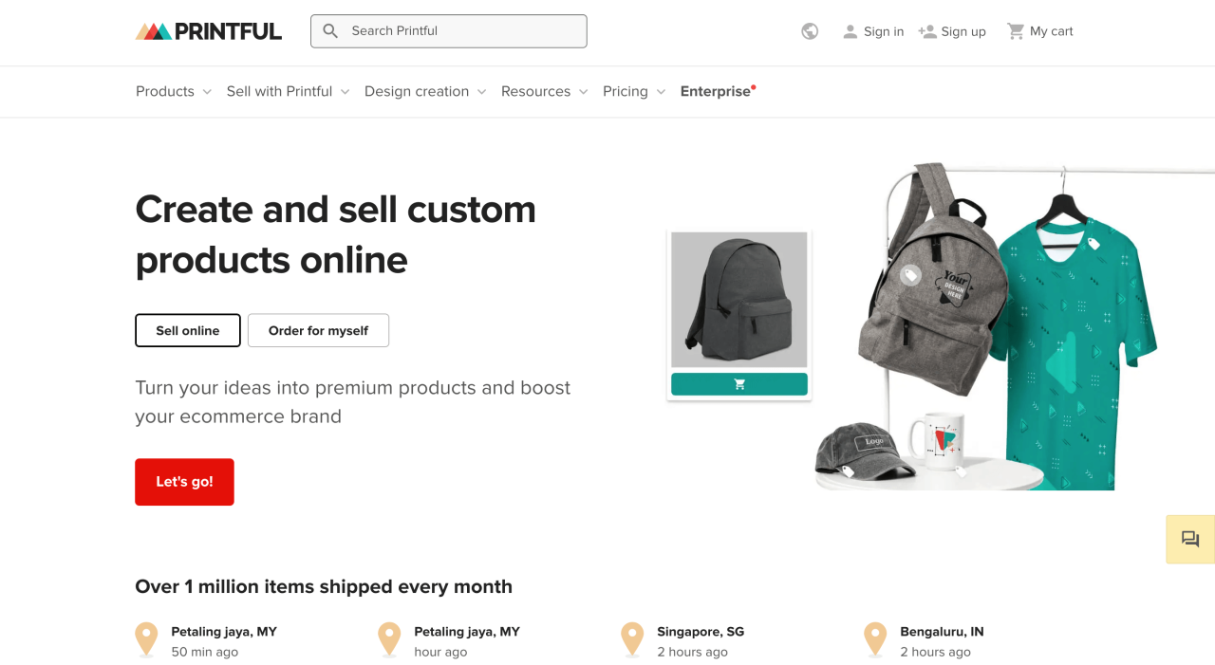Open the Pricing dropdown
Viewport: 1215px width, 665px height.
point(626,91)
